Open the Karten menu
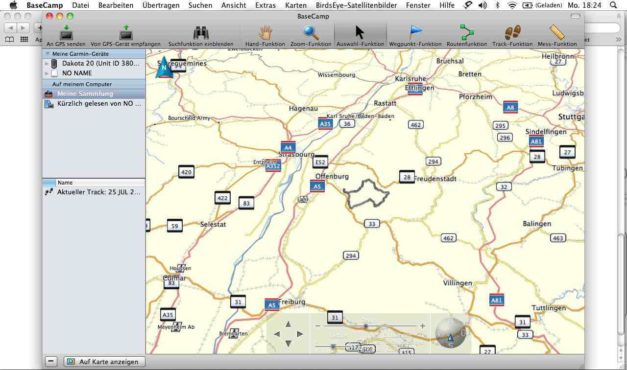627x370 pixels. pyautogui.click(x=296, y=5)
